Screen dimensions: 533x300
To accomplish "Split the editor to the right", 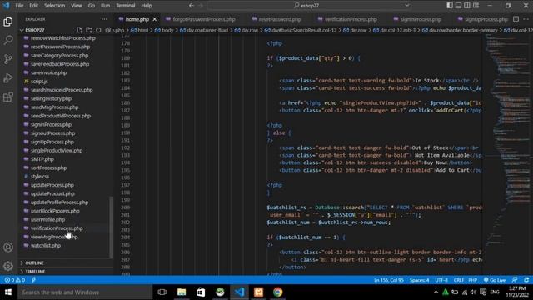I will point(516,19).
